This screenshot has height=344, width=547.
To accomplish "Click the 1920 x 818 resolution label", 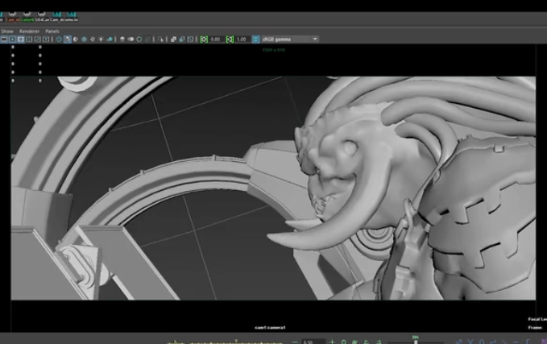I will coord(274,50).
